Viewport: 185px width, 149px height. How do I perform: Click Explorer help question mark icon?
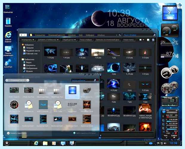click(x=153, y=40)
